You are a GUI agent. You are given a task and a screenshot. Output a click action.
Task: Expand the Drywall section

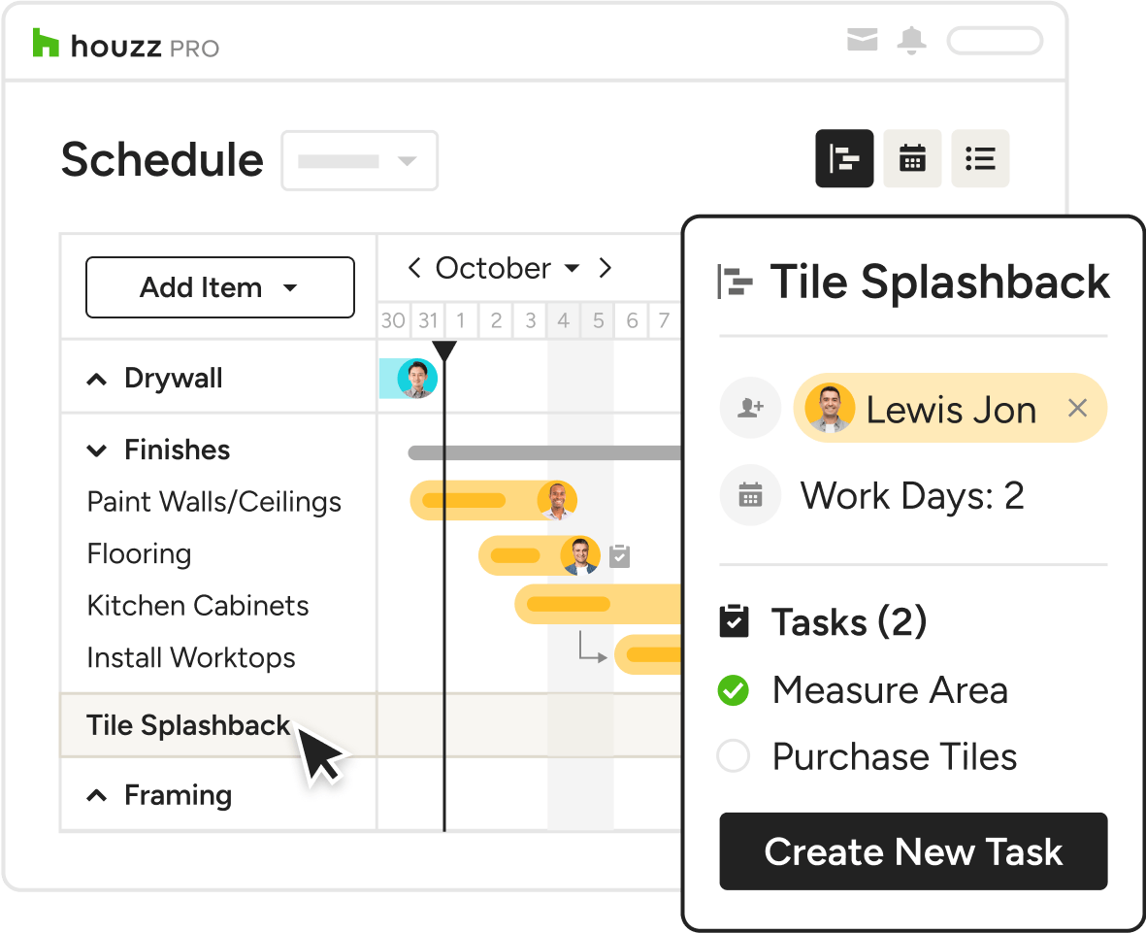tap(97, 379)
